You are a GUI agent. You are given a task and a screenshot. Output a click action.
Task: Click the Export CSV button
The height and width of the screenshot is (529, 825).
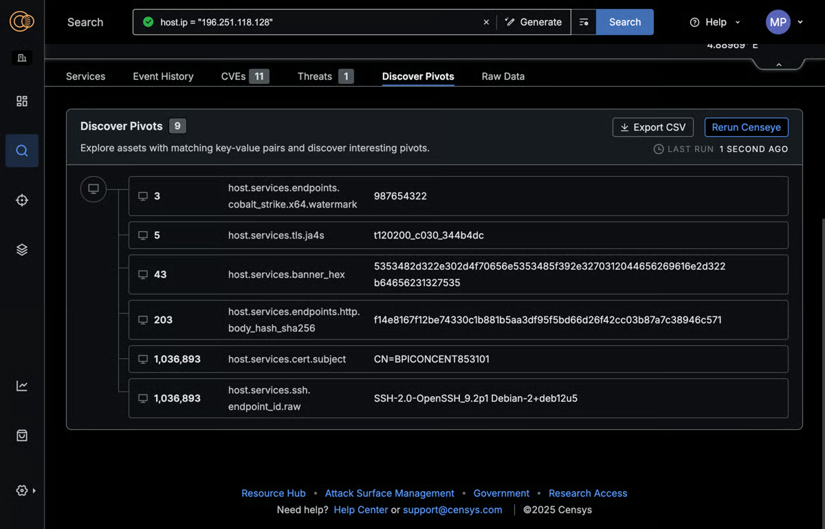(x=652, y=127)
